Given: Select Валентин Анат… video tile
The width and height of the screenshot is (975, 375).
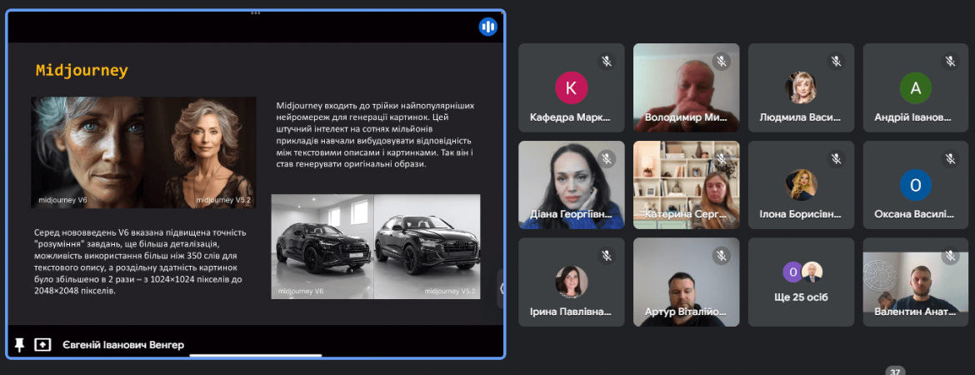Looking at the screenshot, I should [916, 282].
